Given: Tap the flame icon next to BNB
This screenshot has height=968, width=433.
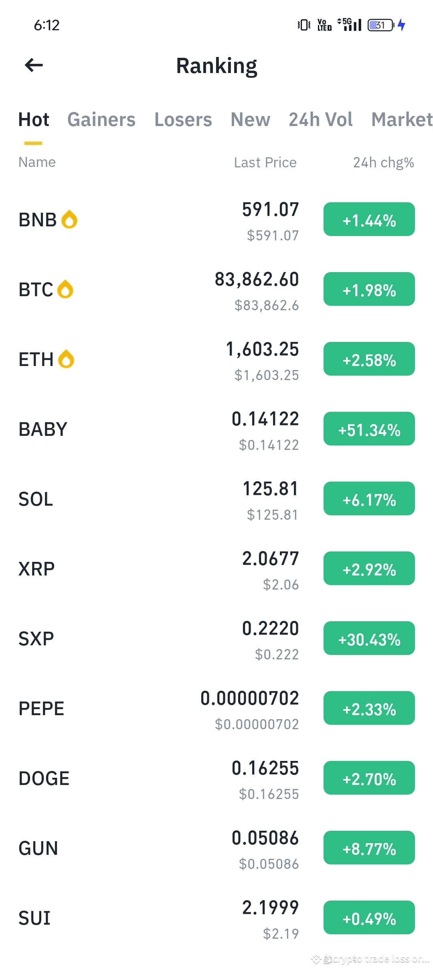Looking at the screenshot, I should coord(69,220).
